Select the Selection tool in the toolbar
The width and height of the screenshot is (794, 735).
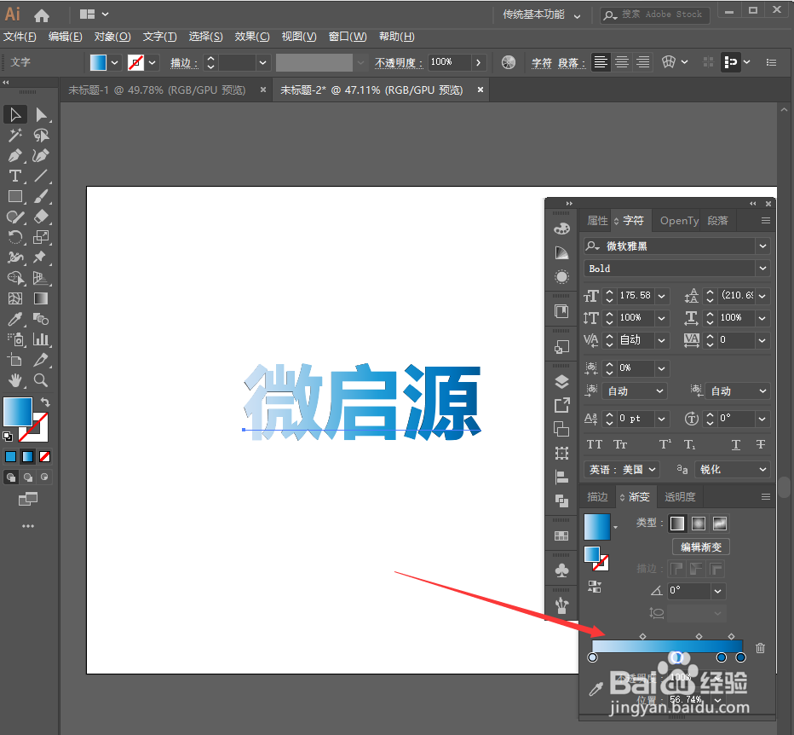pyautogui.click(x=14, y=114)
